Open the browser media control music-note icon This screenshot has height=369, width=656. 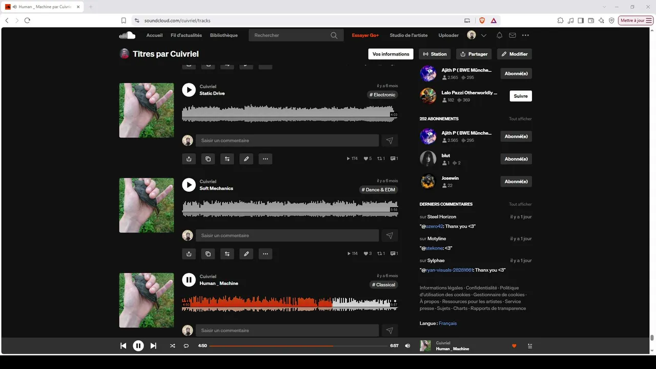(571, 20)
